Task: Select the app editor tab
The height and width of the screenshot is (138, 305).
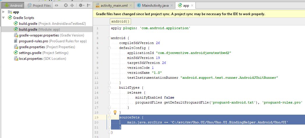Action: click(x=185, y=6)
